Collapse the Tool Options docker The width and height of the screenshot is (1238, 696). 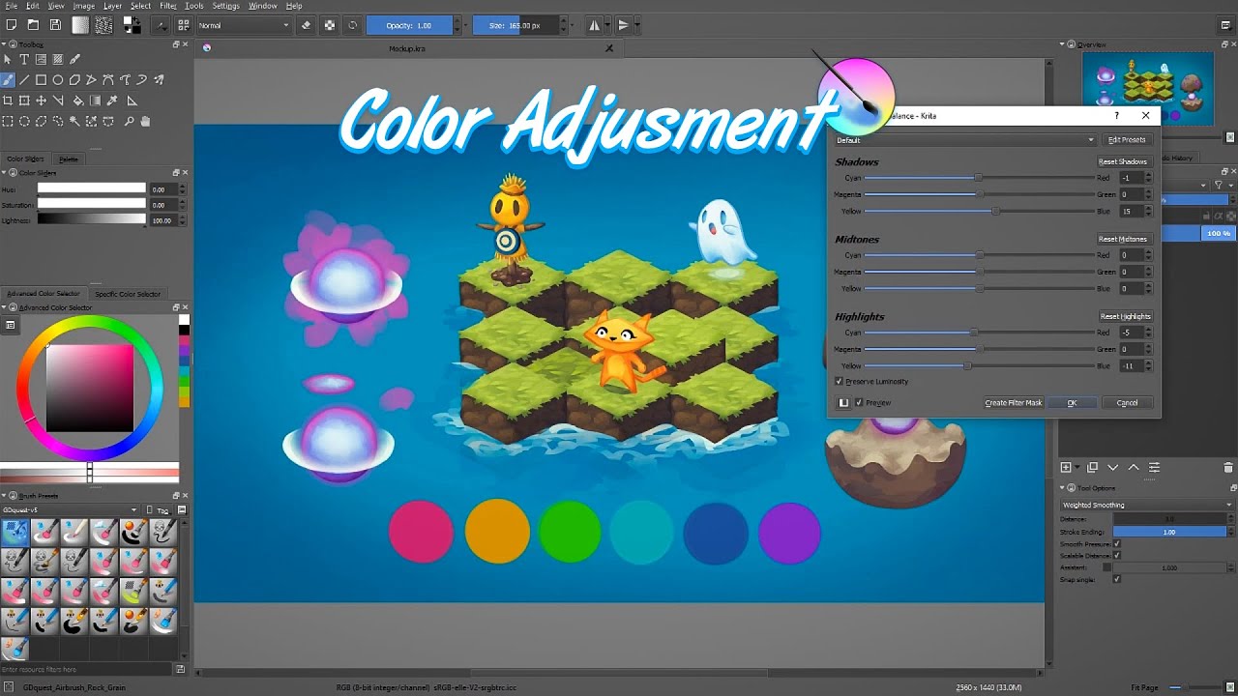click(x=1064, y=488)
